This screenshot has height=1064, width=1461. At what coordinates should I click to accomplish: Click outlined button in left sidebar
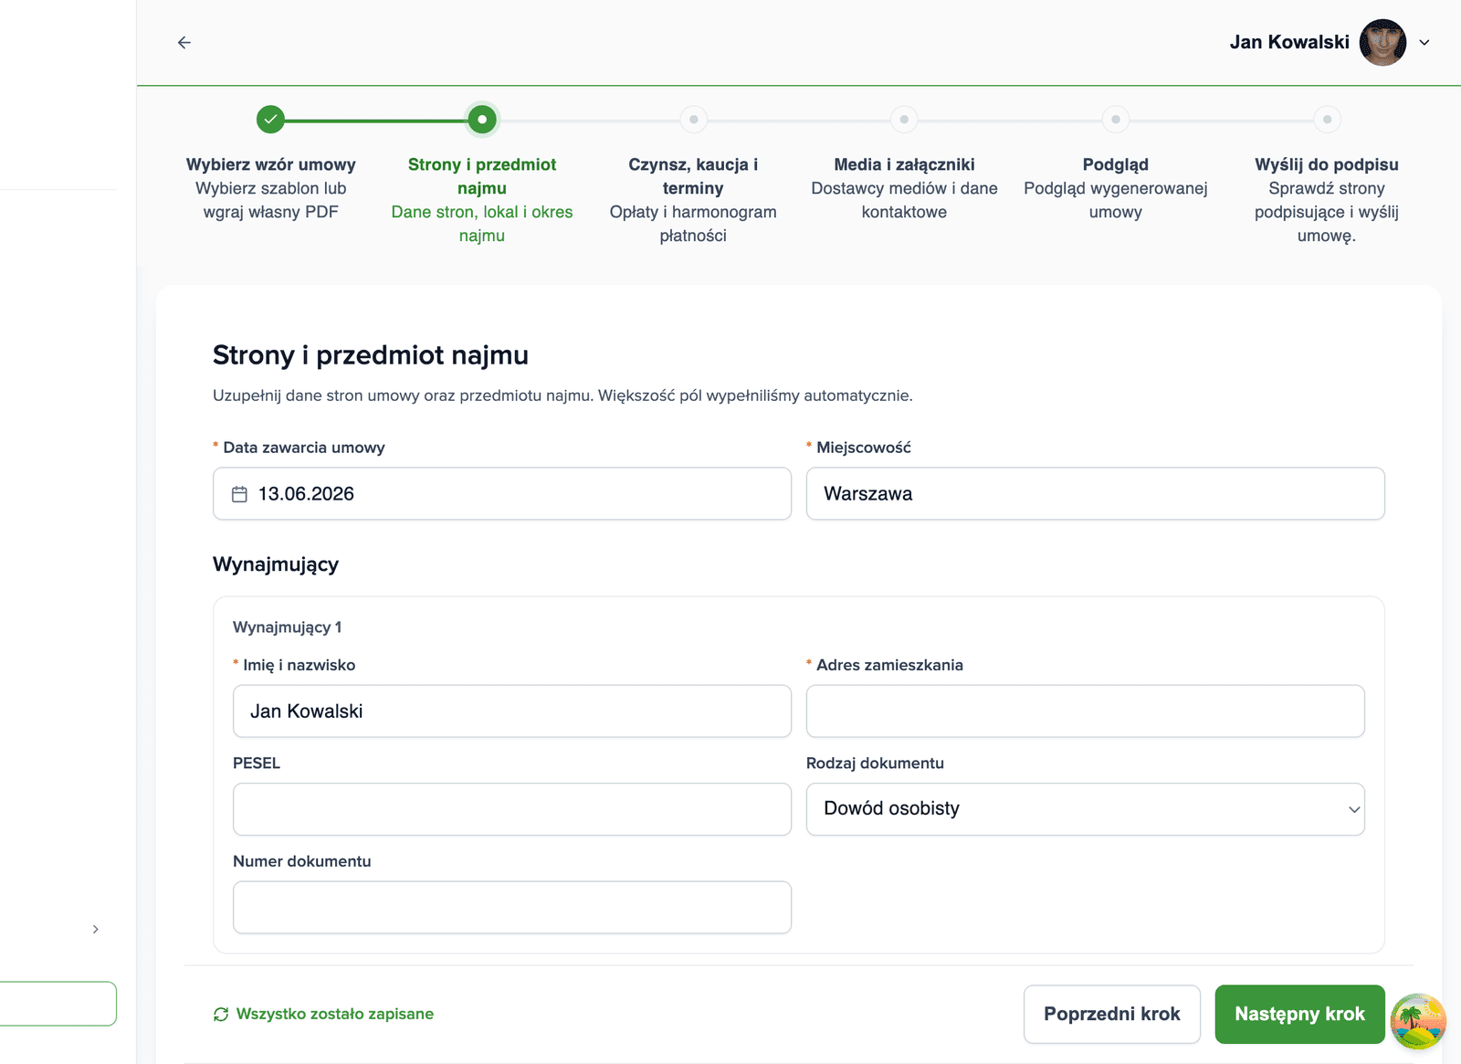[x=58, y=1004]
